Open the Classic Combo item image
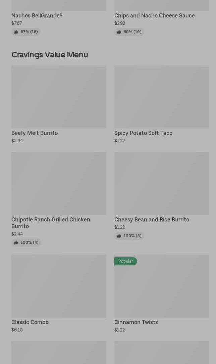 (x=59, y=286)
